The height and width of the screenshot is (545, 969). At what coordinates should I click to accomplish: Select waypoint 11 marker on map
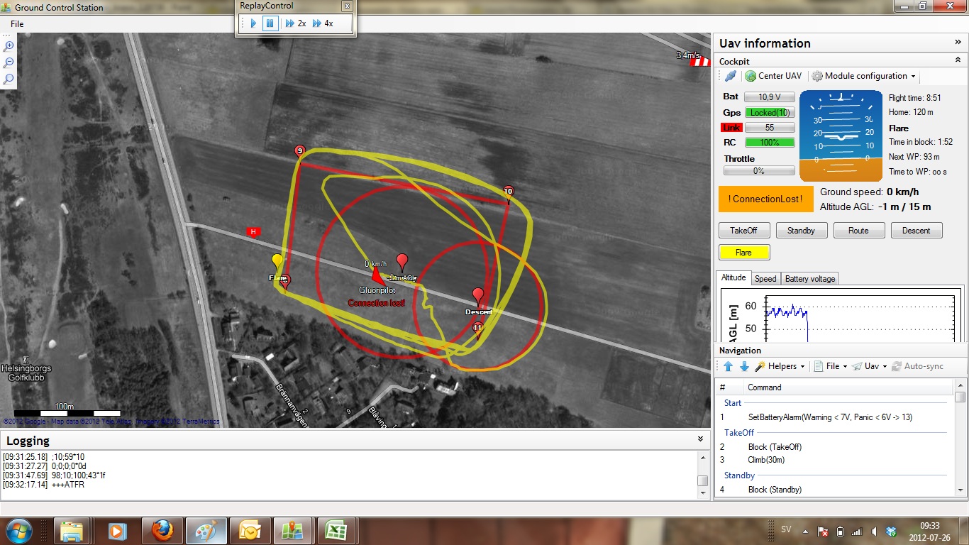pos(477,329)
